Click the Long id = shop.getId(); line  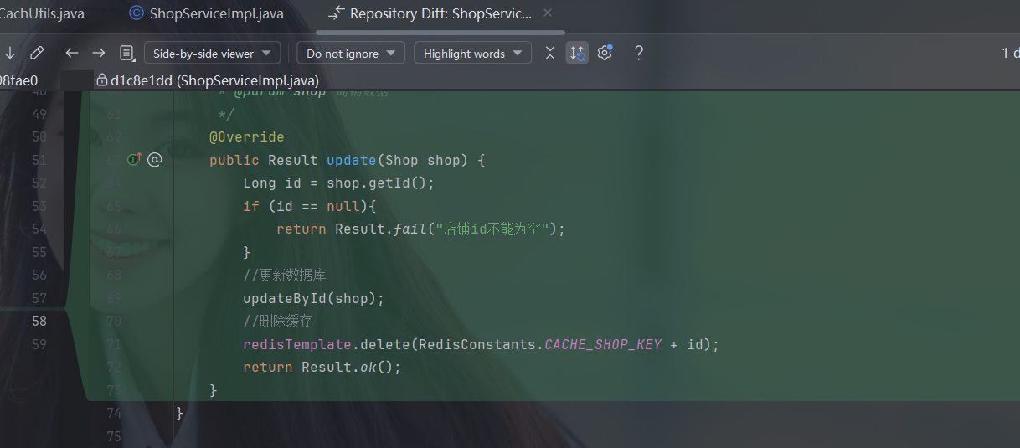point(339,183)
